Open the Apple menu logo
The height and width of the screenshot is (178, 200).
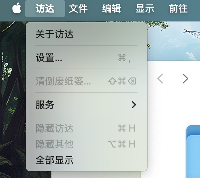(x=17, y=8)
